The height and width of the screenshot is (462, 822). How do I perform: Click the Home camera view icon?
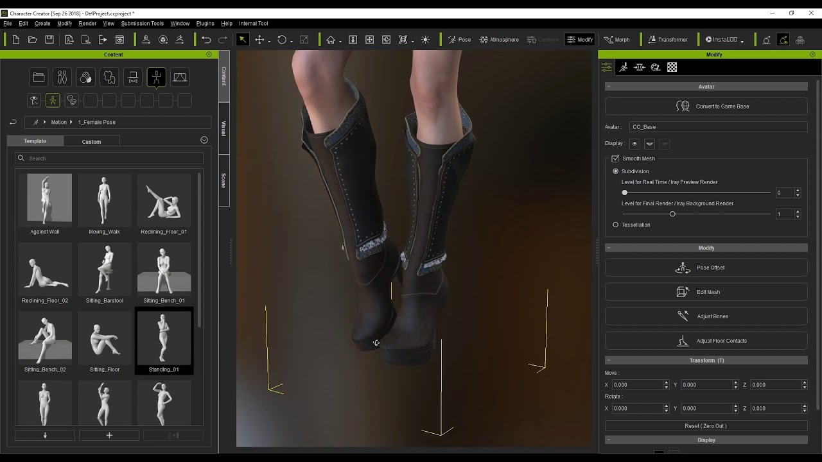pyautogui.click(x=330, y=40)
